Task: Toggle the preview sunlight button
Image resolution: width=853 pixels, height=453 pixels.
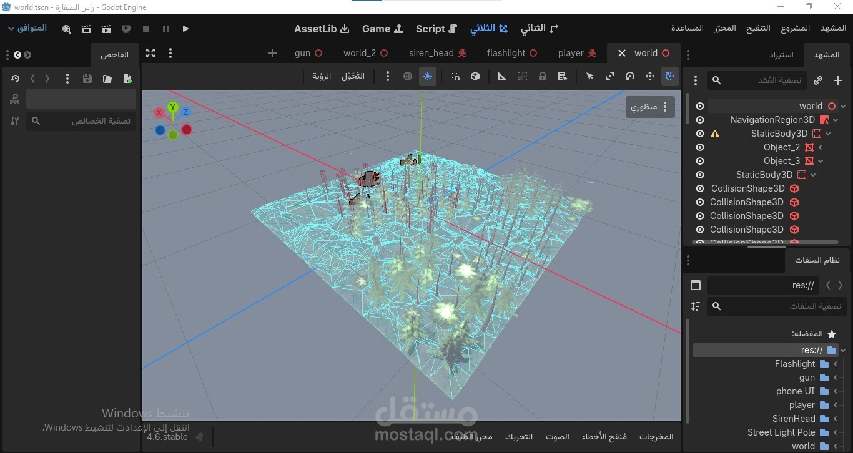Action: tap(428, 76)
